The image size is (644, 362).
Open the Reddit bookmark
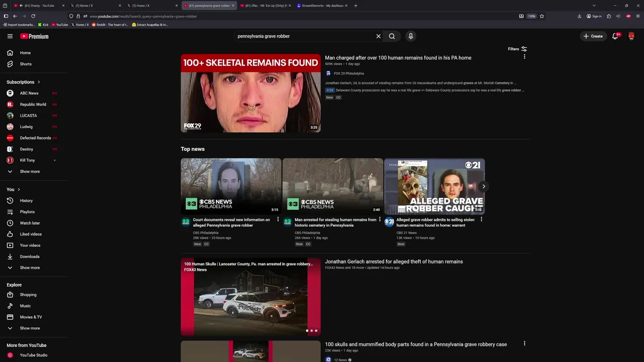pyautogui.click(x=110, y=25)
